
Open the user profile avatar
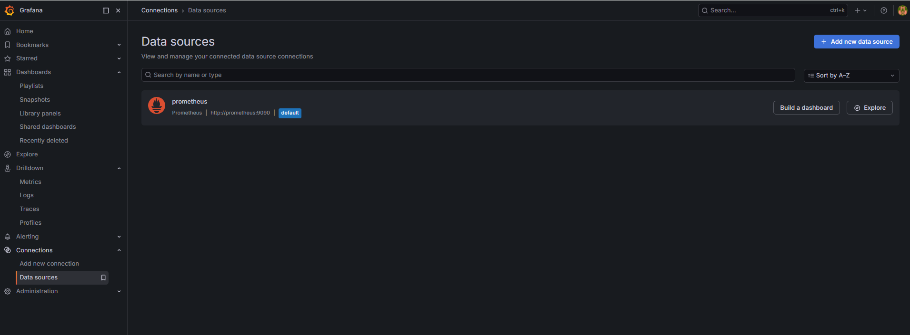tap(902, 10)
